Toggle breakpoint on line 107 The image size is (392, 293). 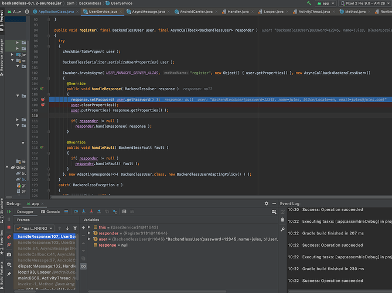[x=43, y=100]
